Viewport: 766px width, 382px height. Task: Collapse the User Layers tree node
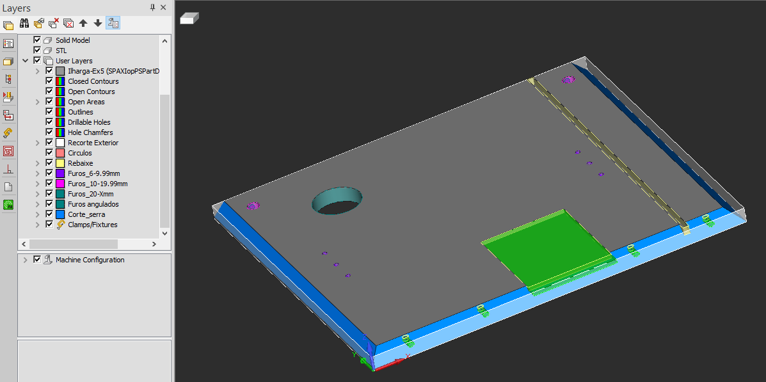click(x=26, y=61)
